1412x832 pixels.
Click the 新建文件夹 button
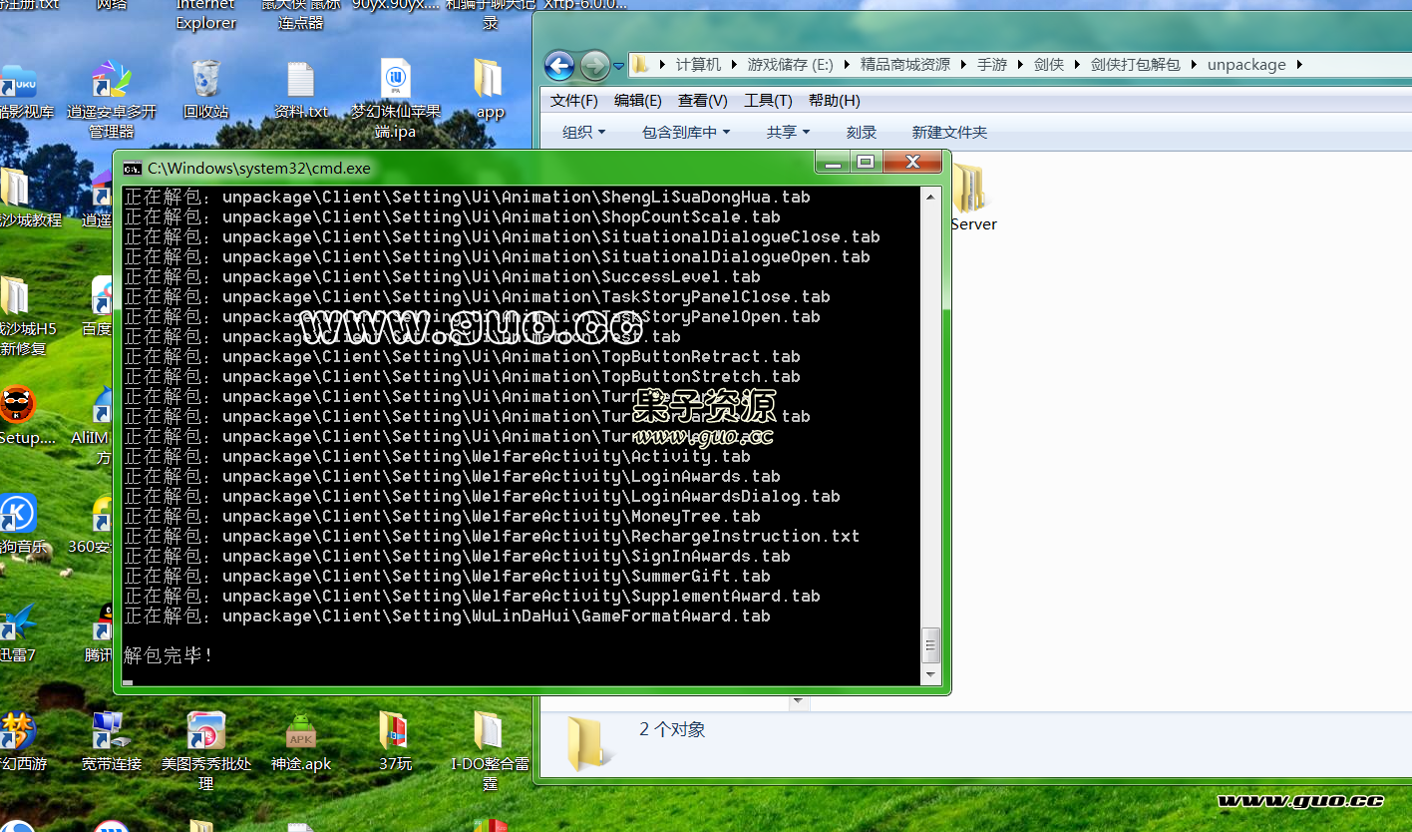(949, 133)
